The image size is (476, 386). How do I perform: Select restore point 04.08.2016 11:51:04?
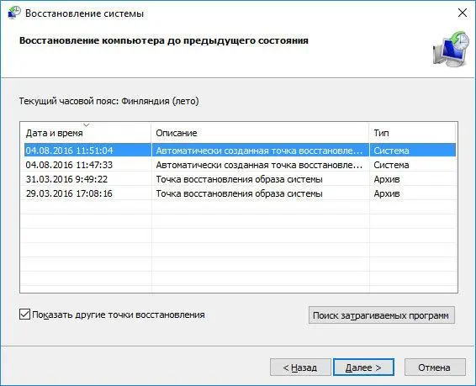point(240,151)
